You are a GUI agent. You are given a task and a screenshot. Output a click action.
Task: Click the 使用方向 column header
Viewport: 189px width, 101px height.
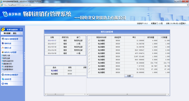[65, 37]
